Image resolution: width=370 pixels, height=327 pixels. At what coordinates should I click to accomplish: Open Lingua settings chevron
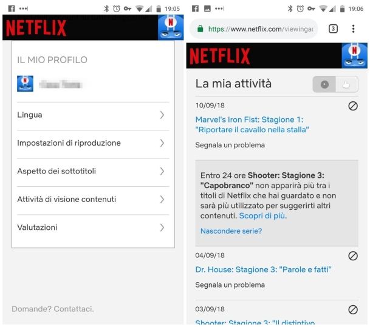coord(162,115)
